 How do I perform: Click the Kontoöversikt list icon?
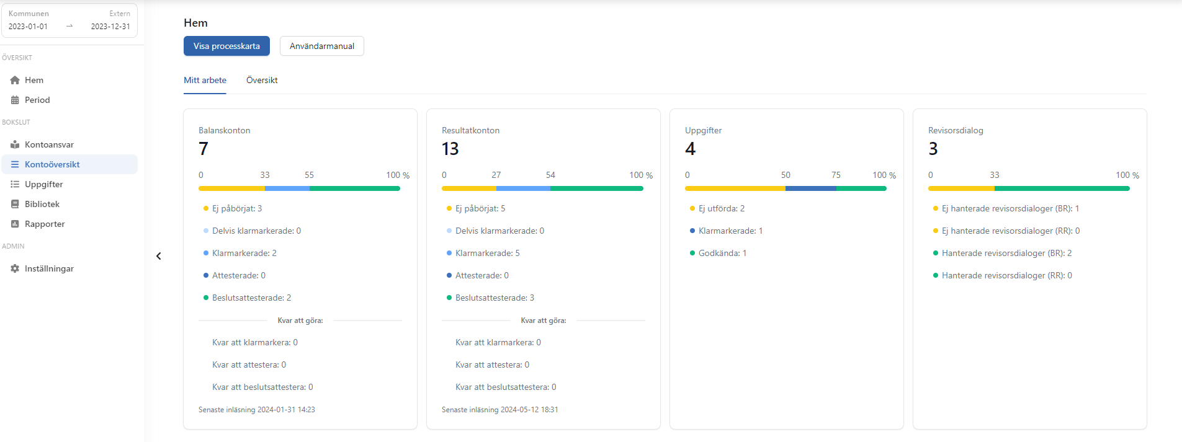[15, 164]
